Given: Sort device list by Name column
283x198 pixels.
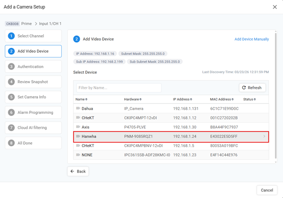Looking at the screenshot, I should pos(81,99).
